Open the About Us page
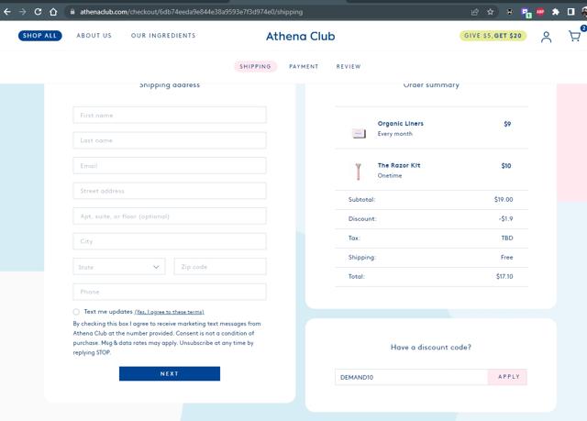Screen dimensions: 587x421 click(94, 36)
